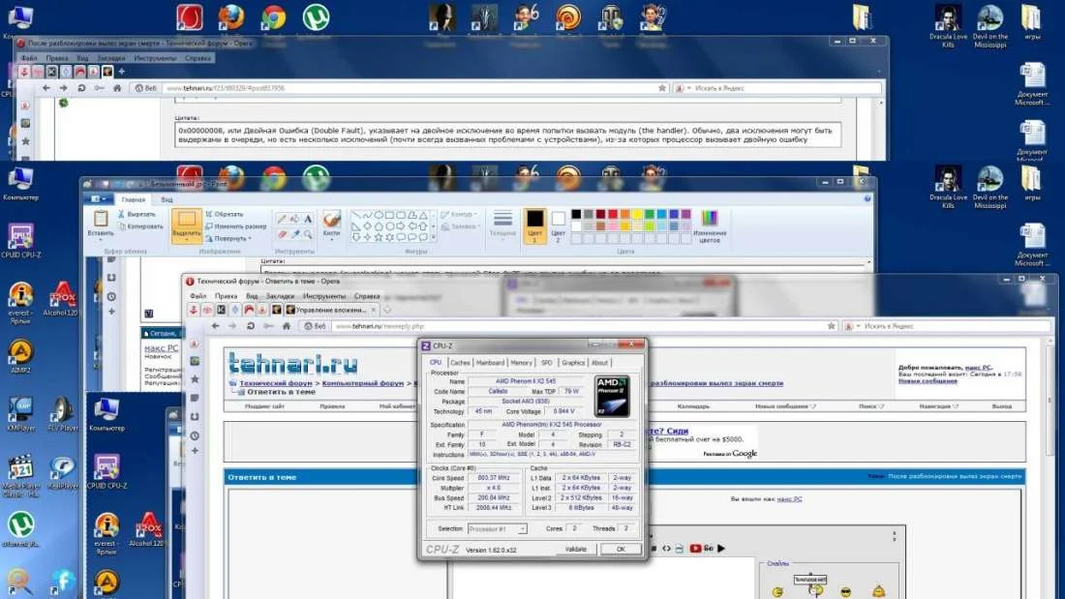The width and height of the screenshot is (1065, 599).
Task: Open Chrome desktop shortcut at top
Action: click(x=273, y=18)
